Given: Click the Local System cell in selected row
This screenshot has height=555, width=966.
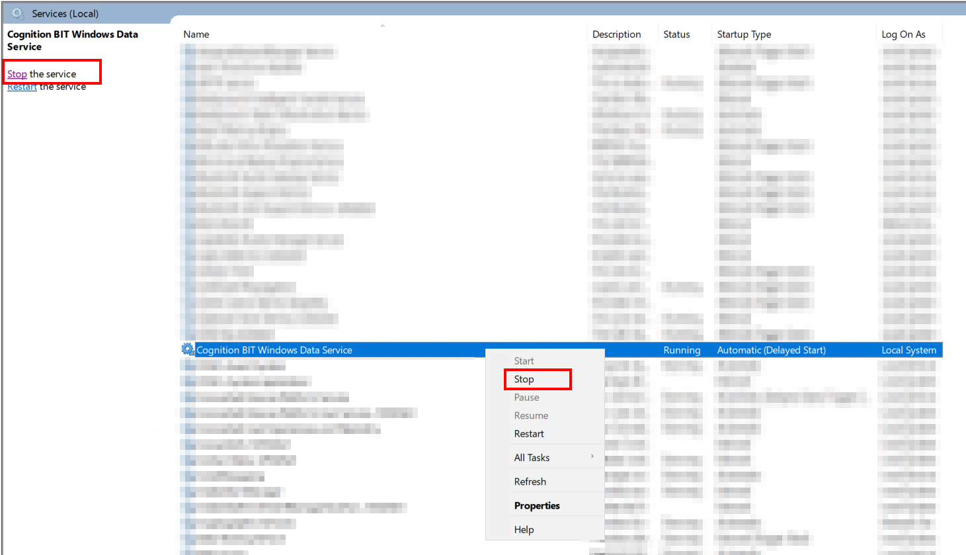Looking at the screenshot, I should 908,350.
